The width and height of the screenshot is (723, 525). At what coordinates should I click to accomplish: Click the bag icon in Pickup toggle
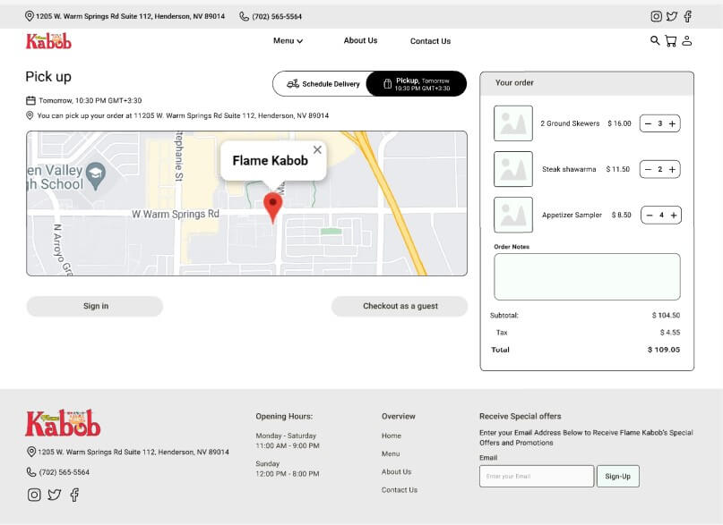pyautogui.click(x=387, y=84)
